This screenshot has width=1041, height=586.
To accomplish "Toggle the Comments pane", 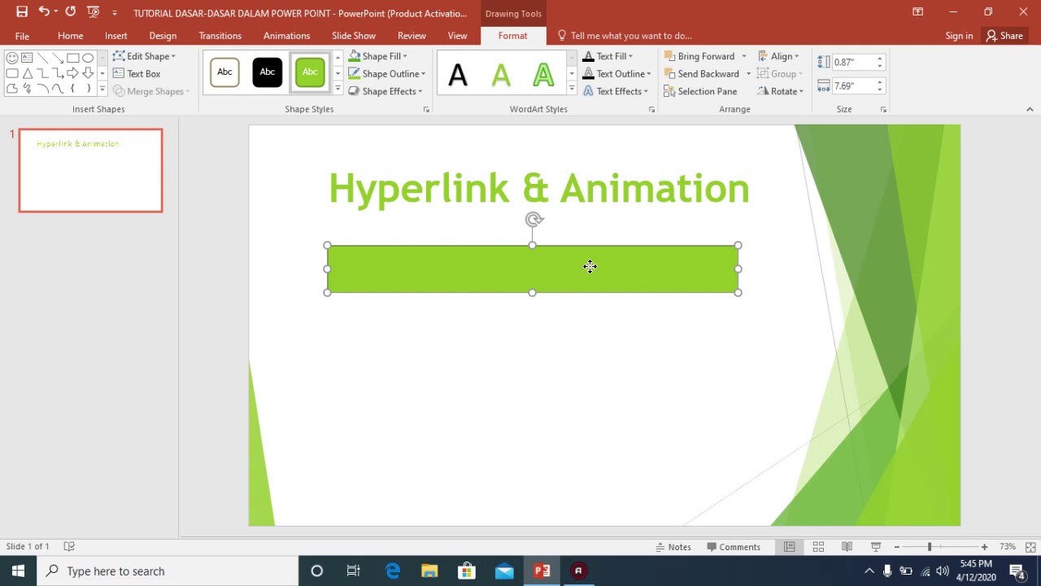I will (734, 547).
